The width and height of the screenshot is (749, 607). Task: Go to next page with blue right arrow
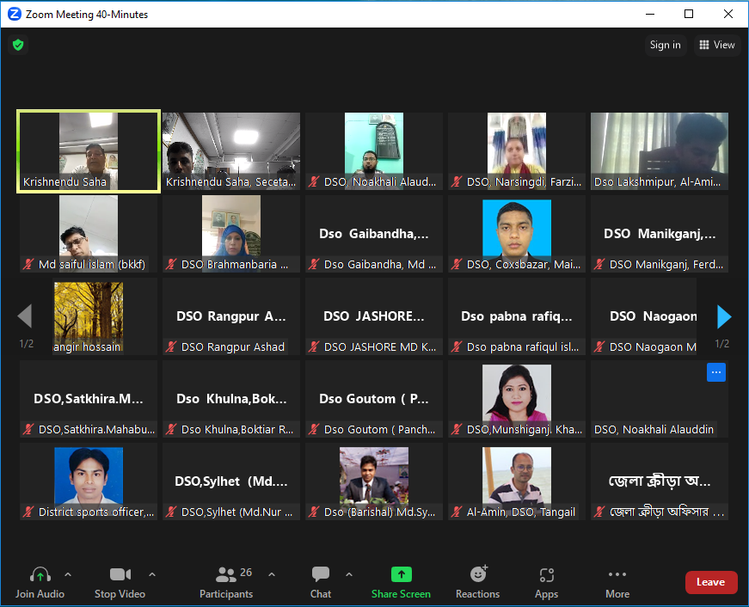[x=723, y=317]
